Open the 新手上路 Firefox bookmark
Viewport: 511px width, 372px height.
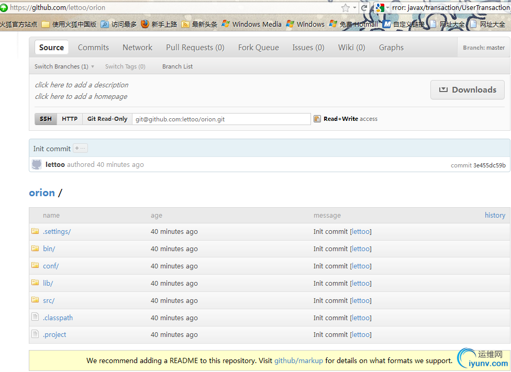point(159,24)
